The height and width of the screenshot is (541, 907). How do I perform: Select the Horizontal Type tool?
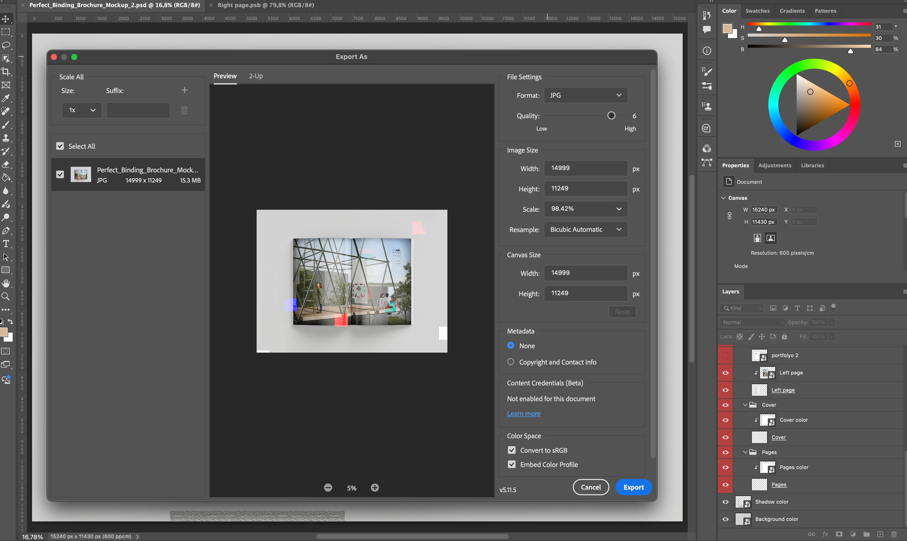pyautogui.click(x=6, y=244)
